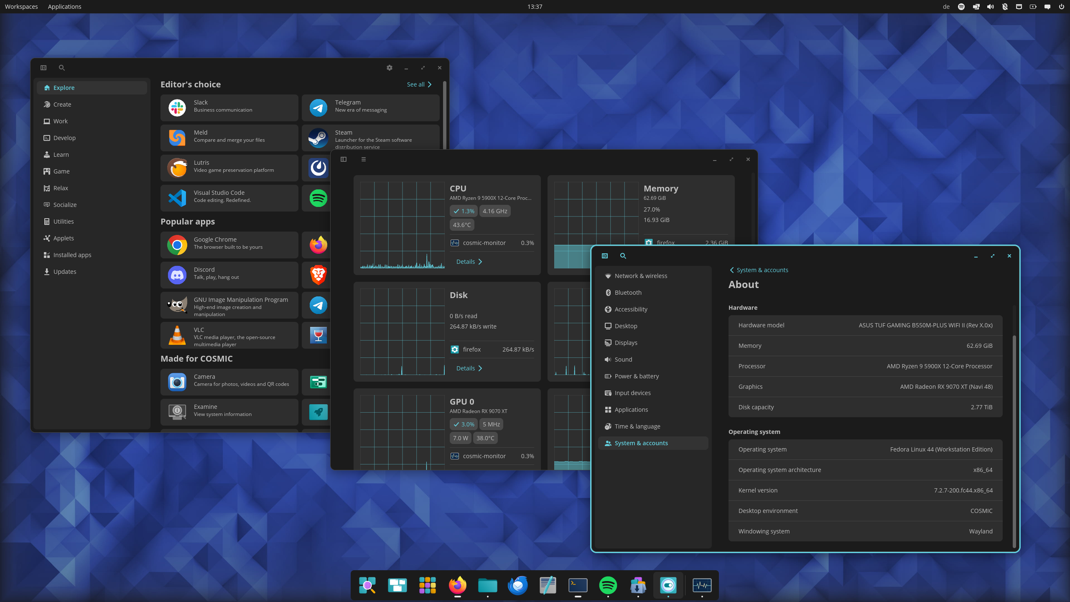Expand Disk Details in the system monitor
1070x602 pixels.
pos(469,368)
